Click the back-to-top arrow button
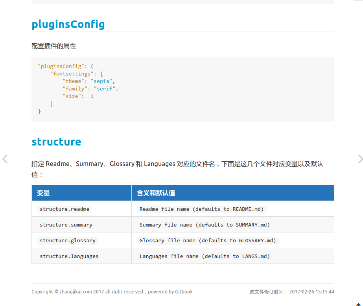363x306 pixels. (x=358, y=303)
